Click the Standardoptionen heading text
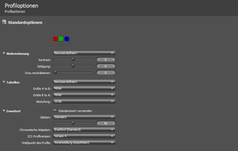Screen dimensions: 238x151 [x=25, y=23]
